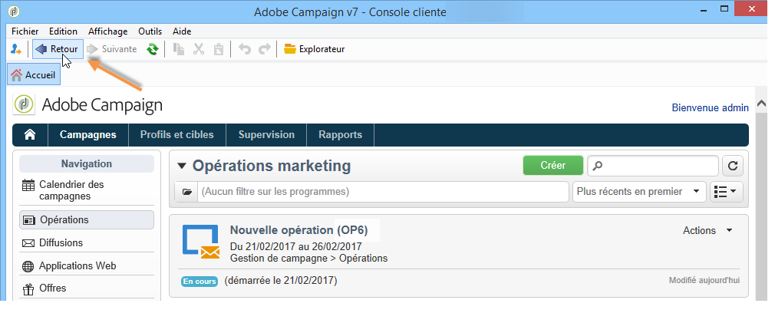Open the Accueil tab
This screenshot has height=323, width=775.
point(34,74)
